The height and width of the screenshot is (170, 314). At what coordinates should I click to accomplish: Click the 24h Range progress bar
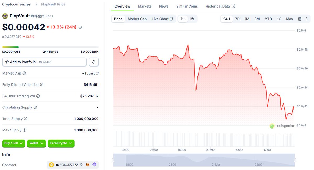point(51,47)
